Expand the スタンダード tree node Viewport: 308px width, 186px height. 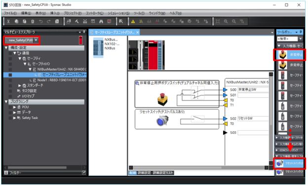[20, 86]
